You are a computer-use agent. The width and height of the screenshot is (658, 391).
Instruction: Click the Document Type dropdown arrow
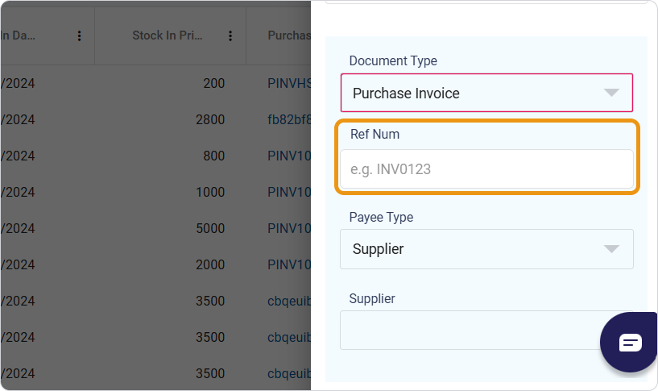(x=611, y=93)
